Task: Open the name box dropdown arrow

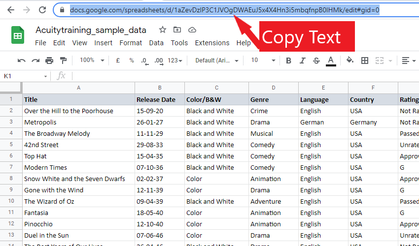Action: pos(45,77)
